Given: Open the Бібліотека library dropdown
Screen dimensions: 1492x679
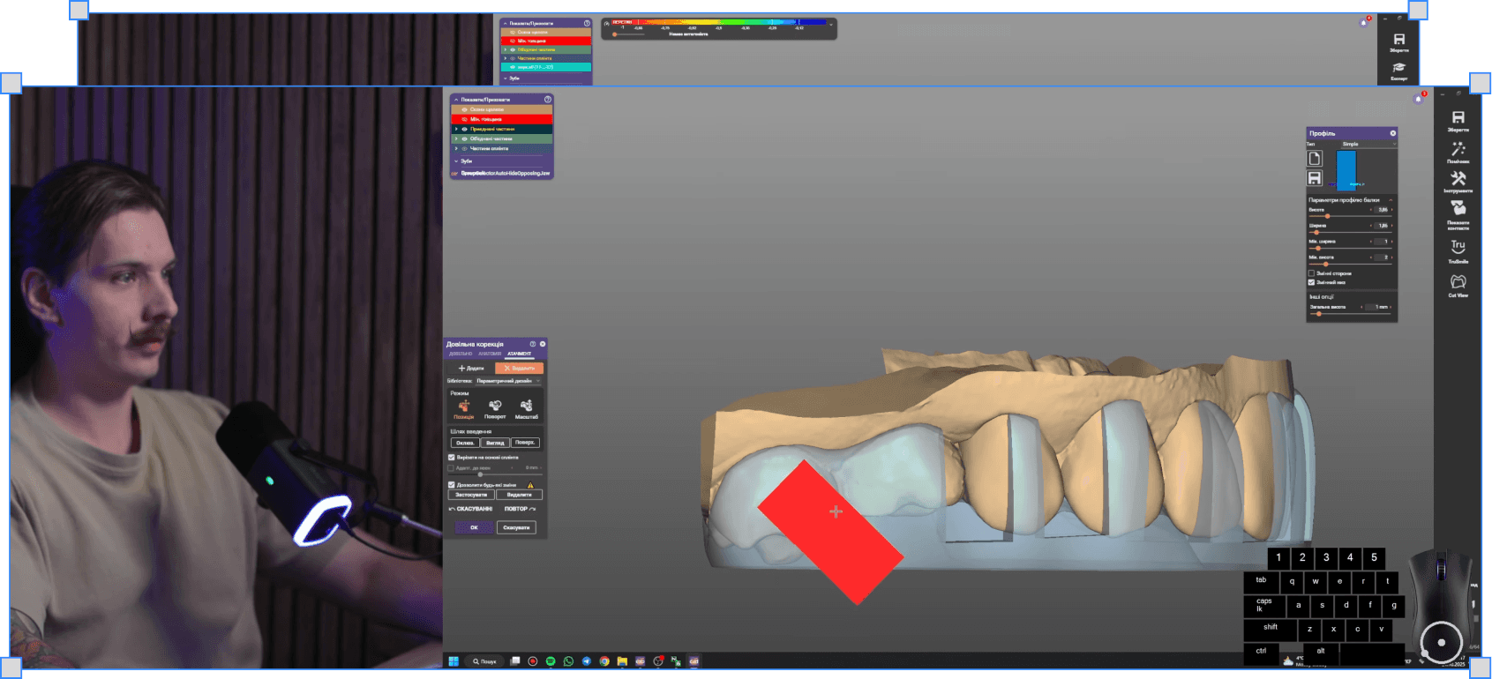Looking at the screenshot, I should (509, 381).
